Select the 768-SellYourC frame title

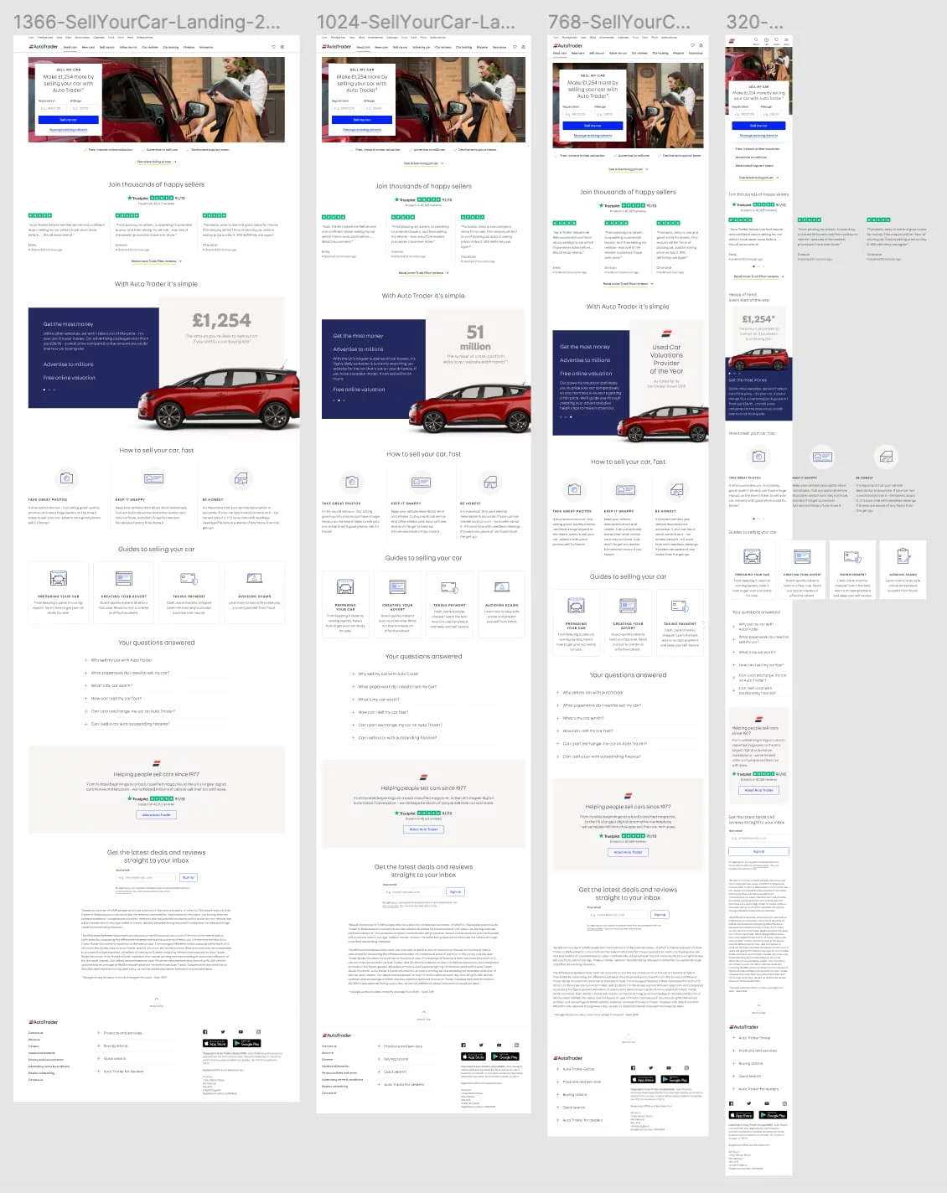(618, 22)
